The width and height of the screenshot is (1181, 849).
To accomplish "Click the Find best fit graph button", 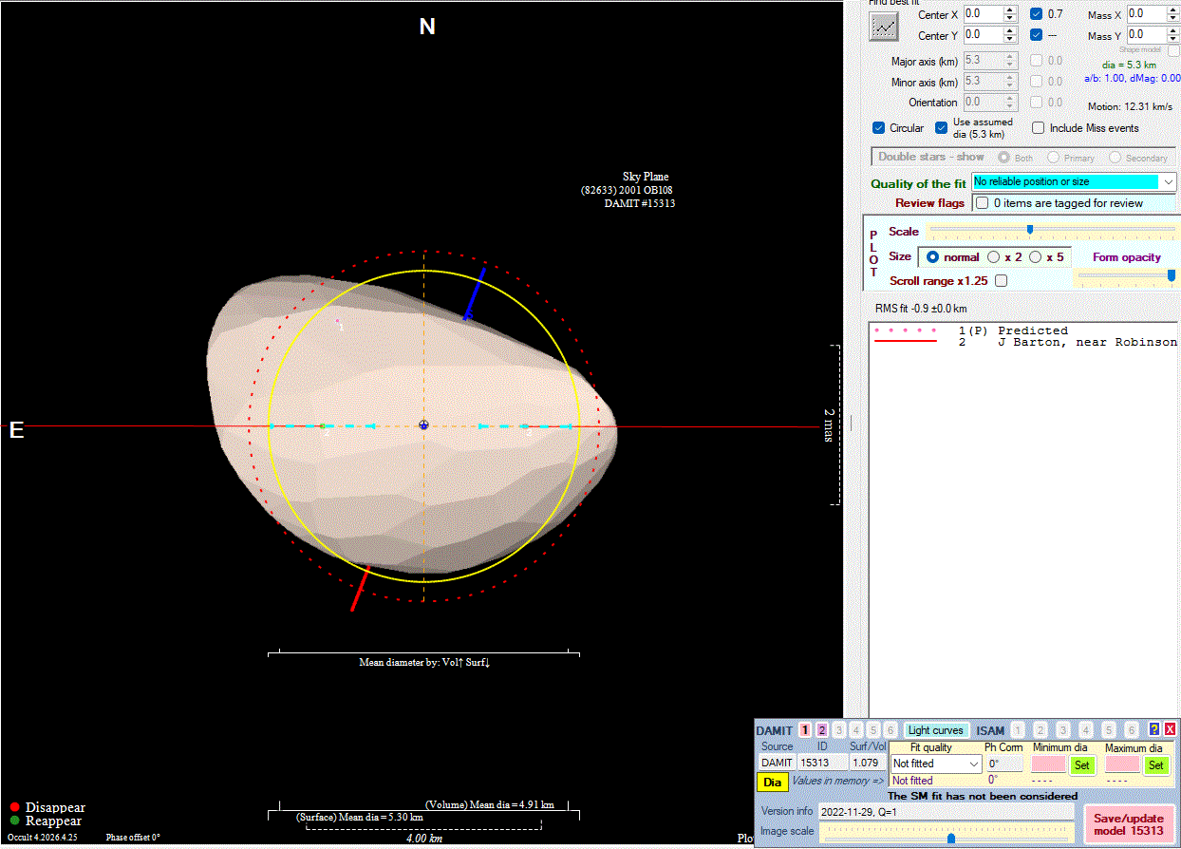I will pyautogui.click(x=883, y=26).
